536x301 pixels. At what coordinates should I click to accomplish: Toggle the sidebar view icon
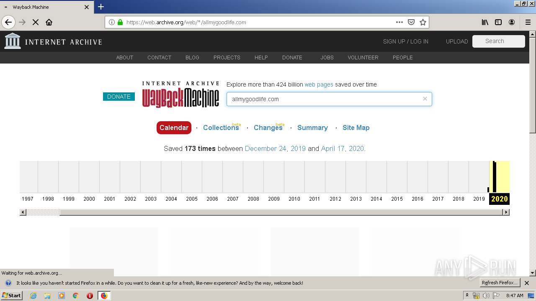coord(498,22)
